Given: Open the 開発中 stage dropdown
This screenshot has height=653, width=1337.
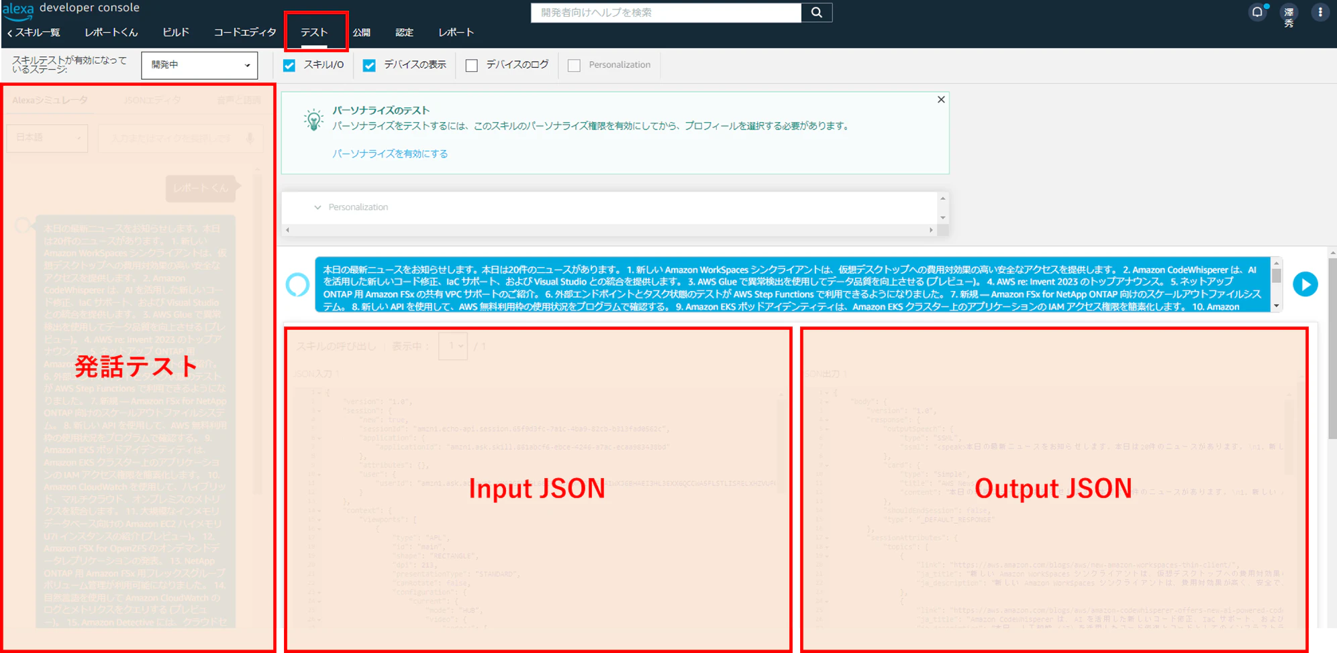Looking at the screenshot, I should [199, 65].
